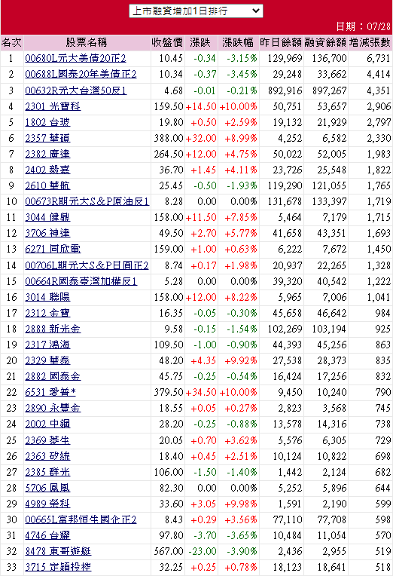Click the 2301 光寶科 stock link

click(x=53, y=106)
